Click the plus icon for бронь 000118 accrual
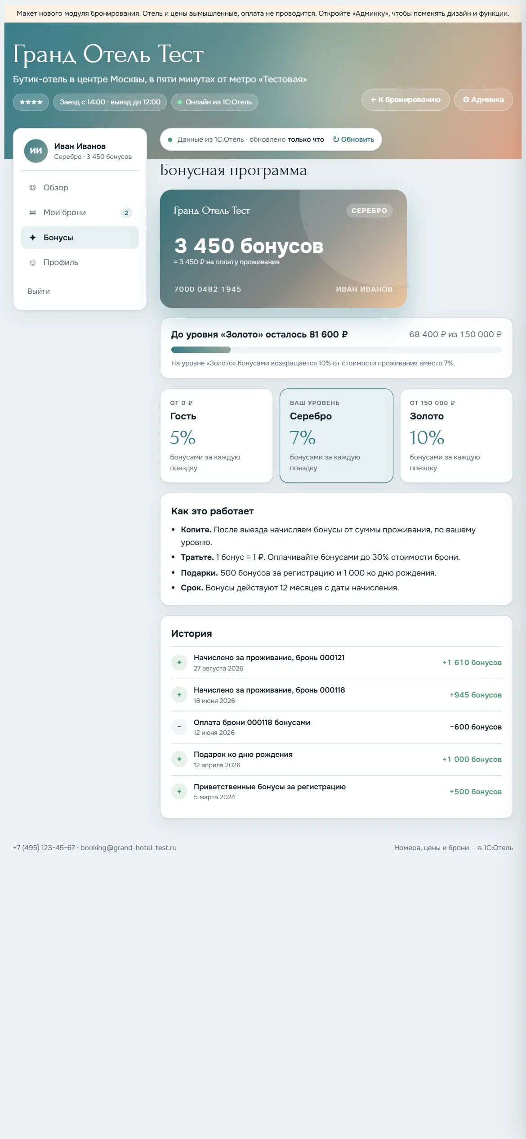The height and width of the screenshot is (1139, 526). pos(179,695)
